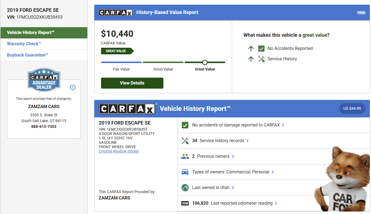
Task: Click the No Accidents Reported green checkbox
Action: pos(261,49)
